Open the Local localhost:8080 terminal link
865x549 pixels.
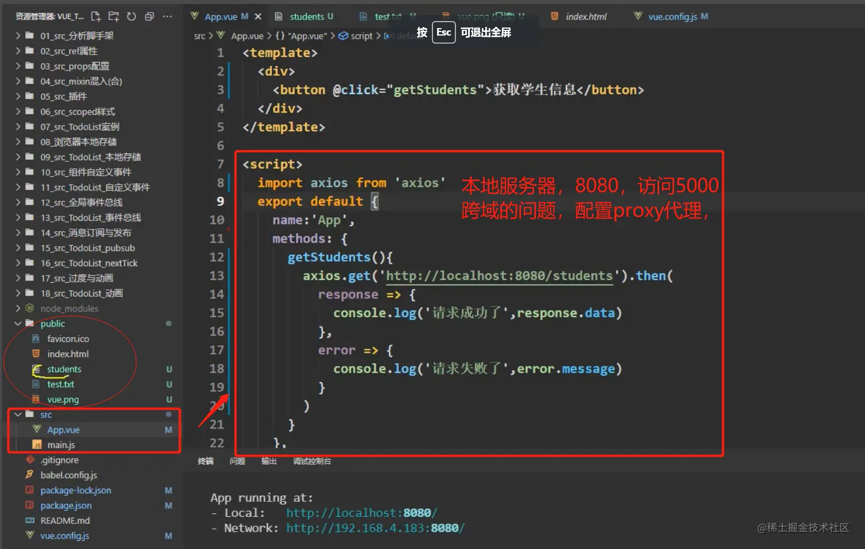361,513
